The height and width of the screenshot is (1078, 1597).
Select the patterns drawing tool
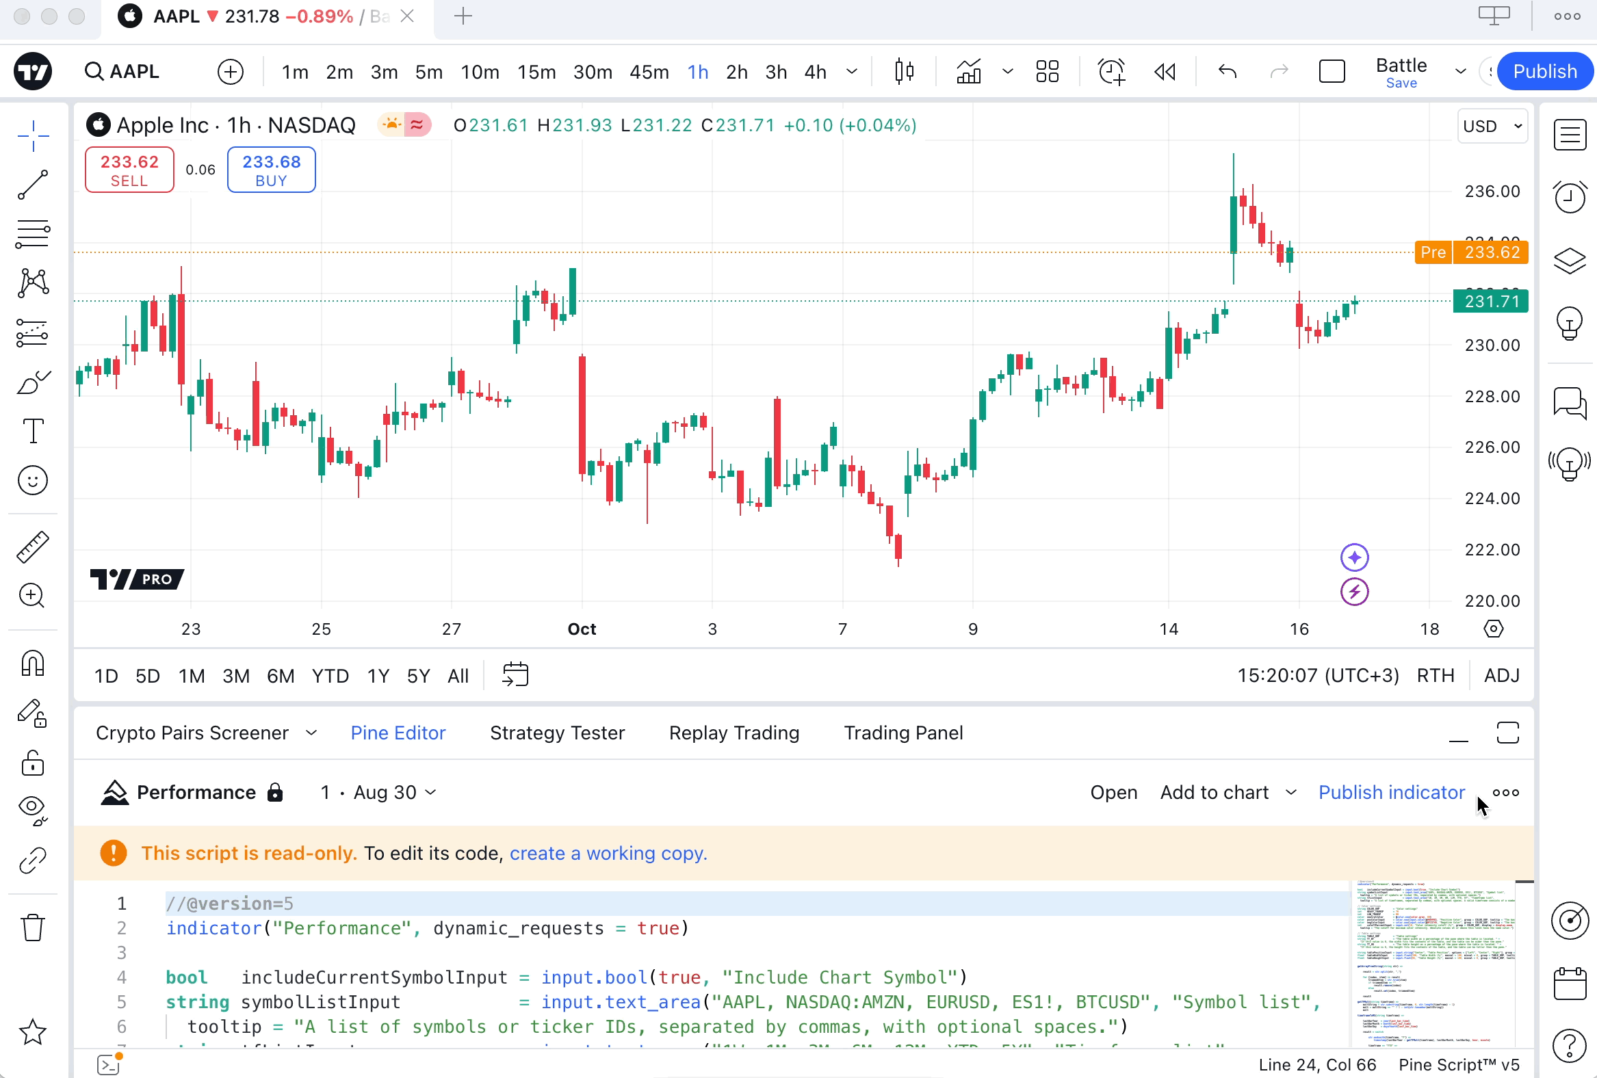(x=33, y=283)
